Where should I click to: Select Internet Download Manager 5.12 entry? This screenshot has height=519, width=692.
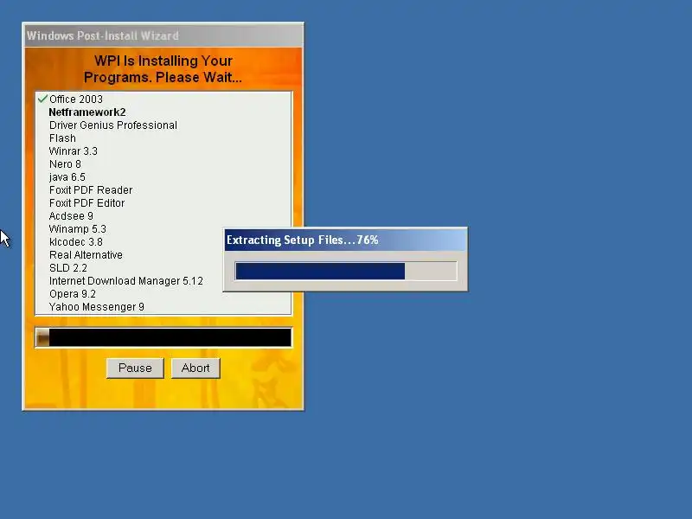click(125, 280)
